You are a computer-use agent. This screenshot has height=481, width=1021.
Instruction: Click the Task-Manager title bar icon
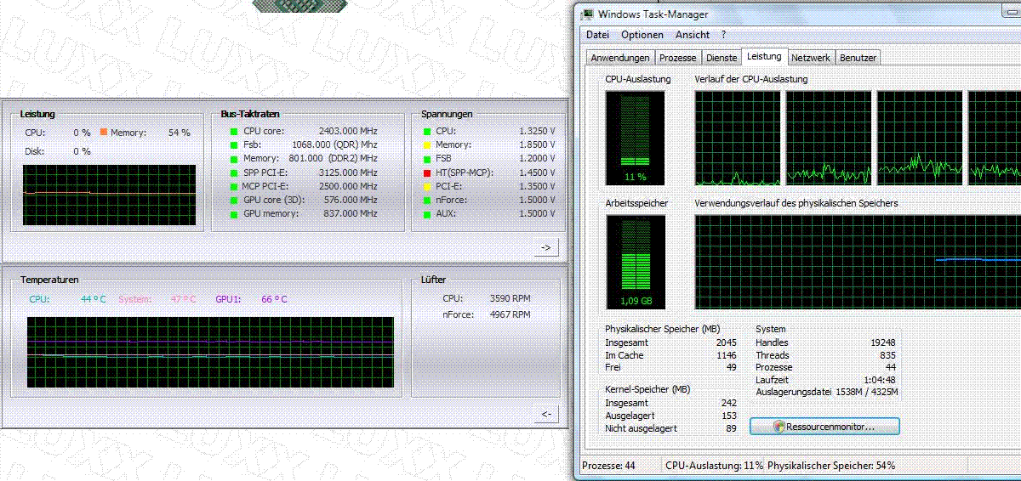coord(588,14)
